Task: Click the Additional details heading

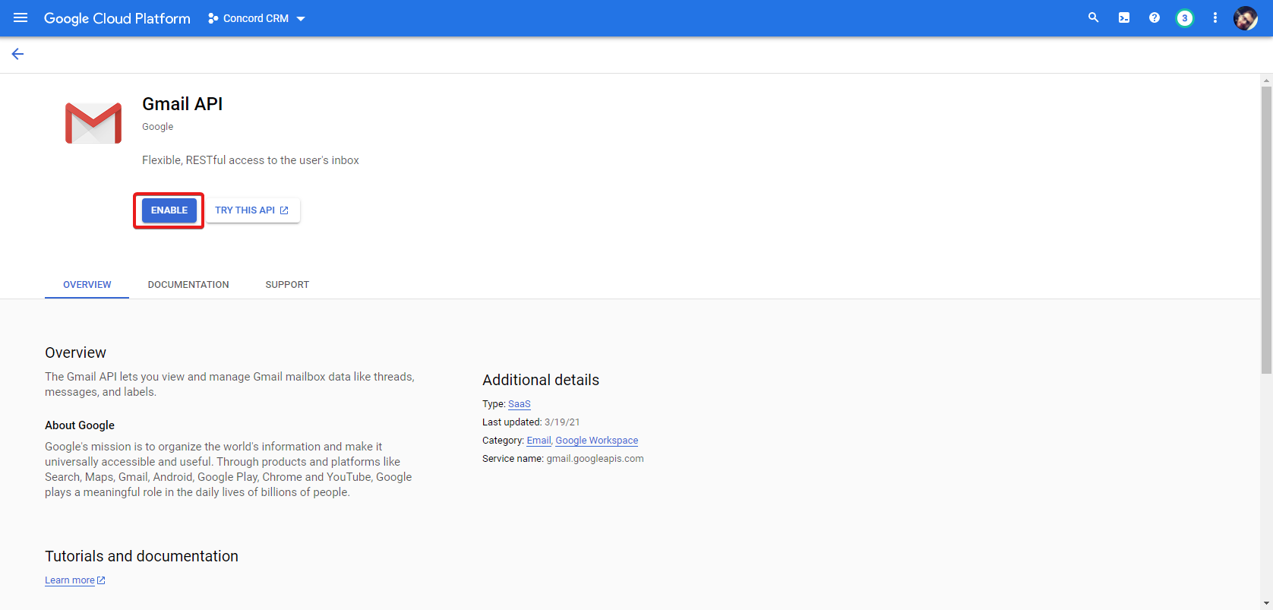Action: [541, 380]
